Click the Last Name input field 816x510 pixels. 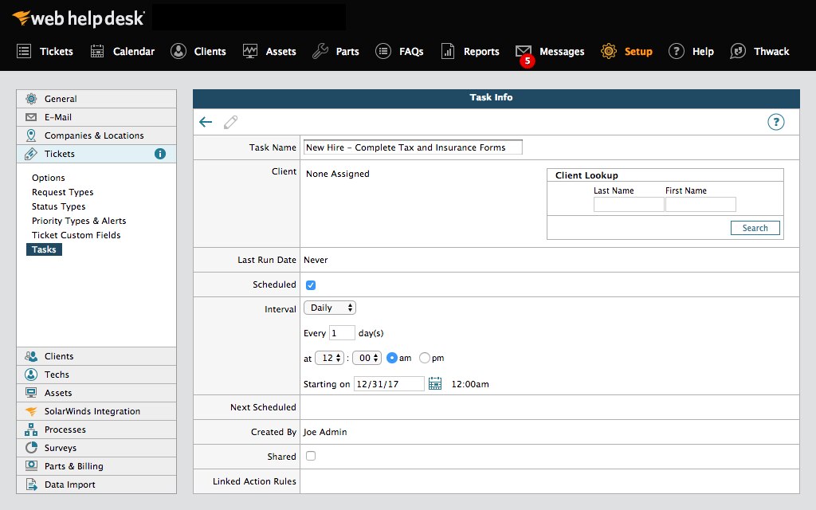[x=627, y=204]
